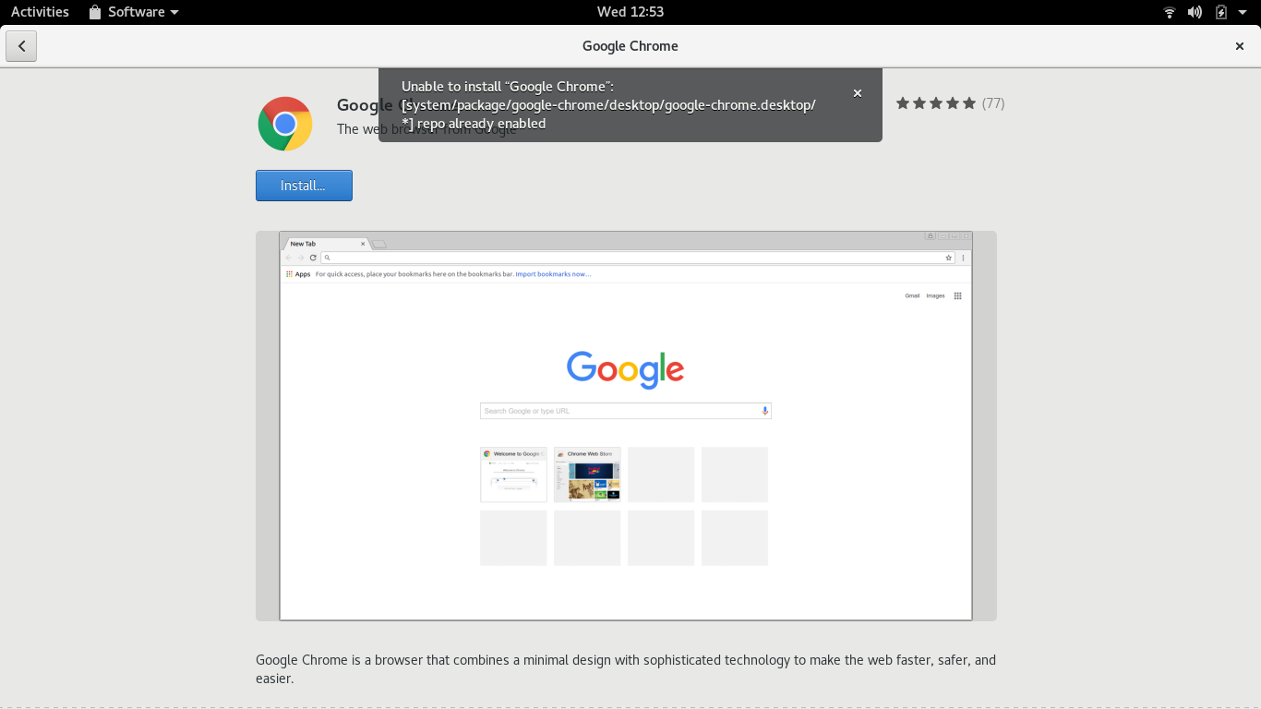
Task: Click the review count (77)
Action: 993,103
